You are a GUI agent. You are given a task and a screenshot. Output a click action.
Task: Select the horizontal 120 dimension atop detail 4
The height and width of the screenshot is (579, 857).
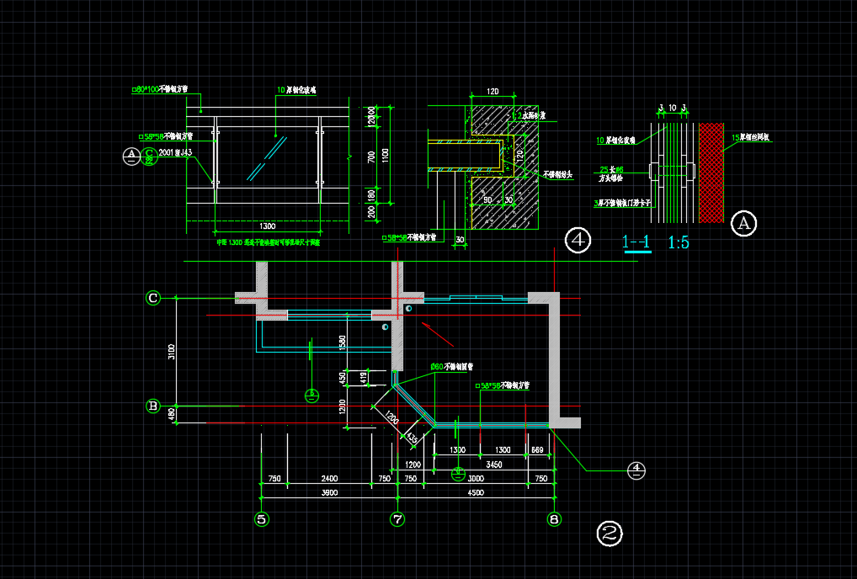(x=492, y=92)
